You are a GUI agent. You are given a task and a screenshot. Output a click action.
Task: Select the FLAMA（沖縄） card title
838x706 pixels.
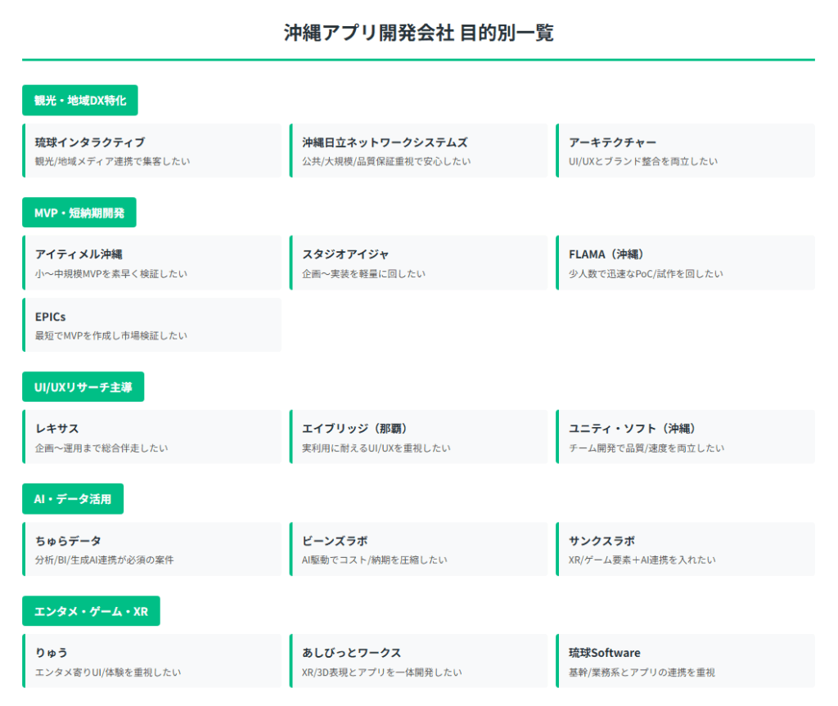tap(606, 254)
